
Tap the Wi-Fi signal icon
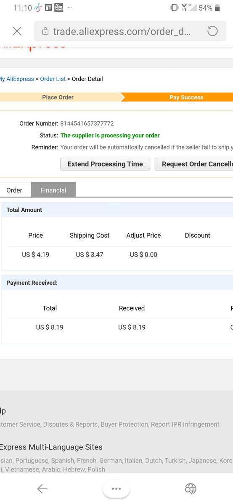click(x=184, y=8)
